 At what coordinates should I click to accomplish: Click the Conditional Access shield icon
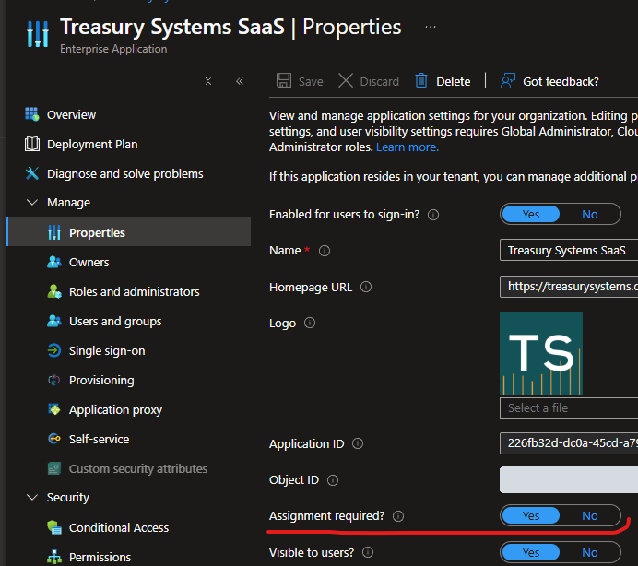54,527
